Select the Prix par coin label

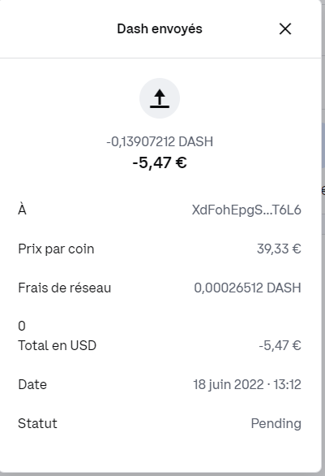56,249
